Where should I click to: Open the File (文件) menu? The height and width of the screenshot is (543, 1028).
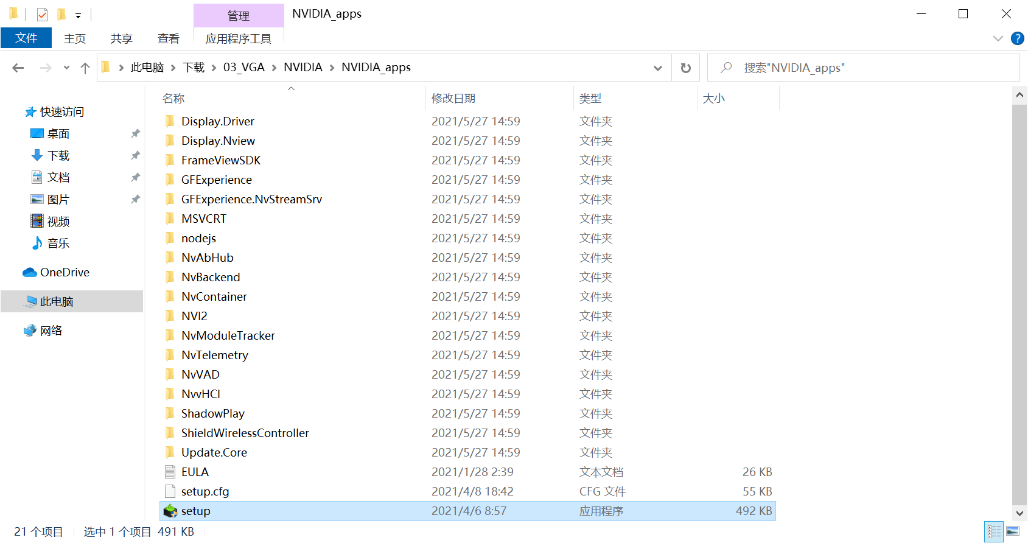[x=26, y=38]
